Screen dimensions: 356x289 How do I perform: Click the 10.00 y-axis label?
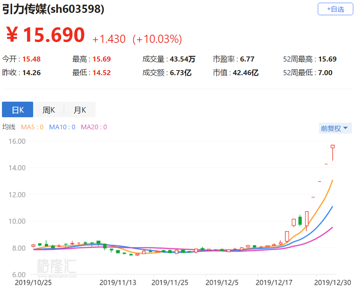[x=17, y=221]
